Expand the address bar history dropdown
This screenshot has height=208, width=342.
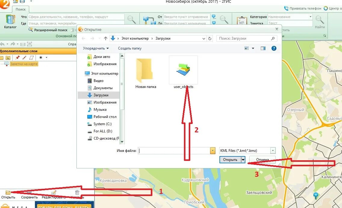click(204, 38)
